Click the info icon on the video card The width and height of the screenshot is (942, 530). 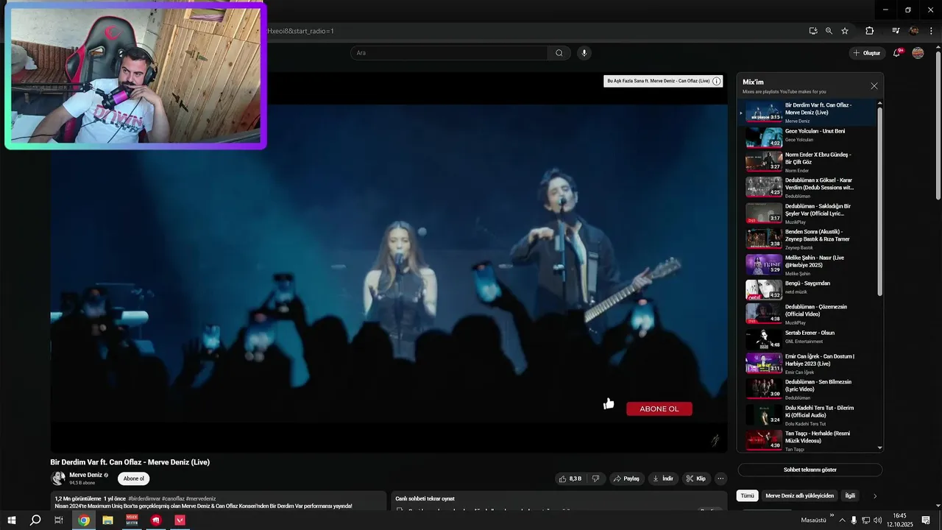[x=717, y=81]
